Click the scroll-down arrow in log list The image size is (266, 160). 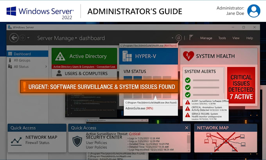tap(189, 150)
